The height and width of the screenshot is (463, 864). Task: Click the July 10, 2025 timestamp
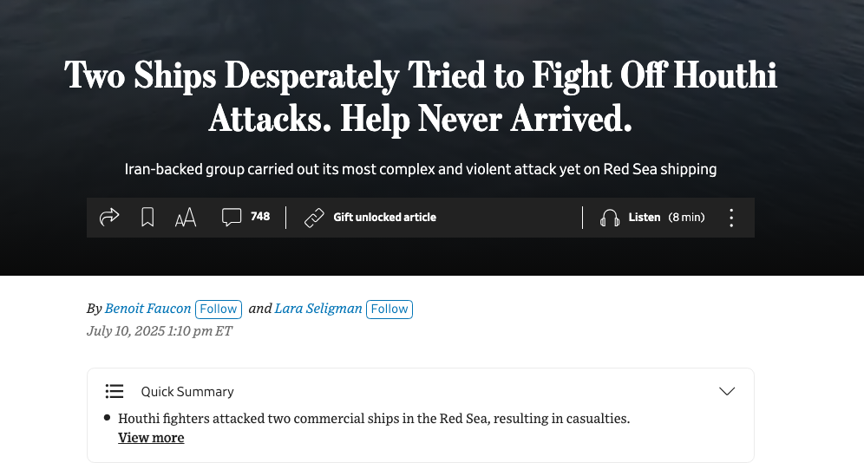click(160, 331)
